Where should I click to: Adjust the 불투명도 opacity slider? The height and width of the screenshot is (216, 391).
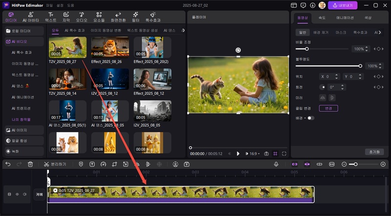[328, 66]
